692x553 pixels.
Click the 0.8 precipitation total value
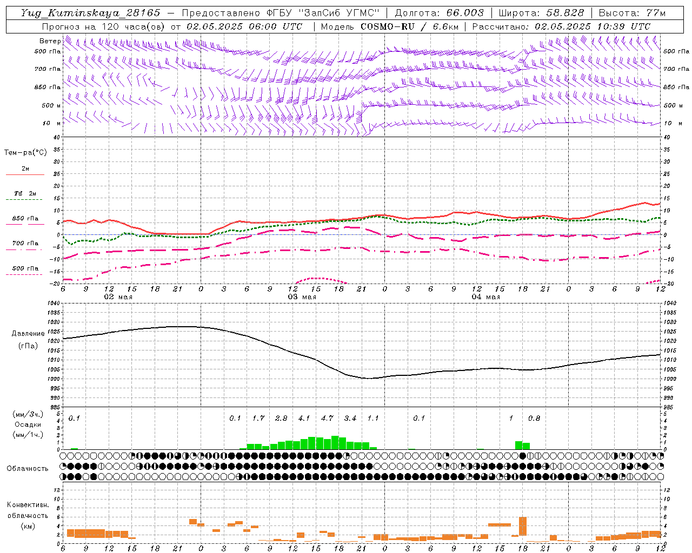click(534, 418)
